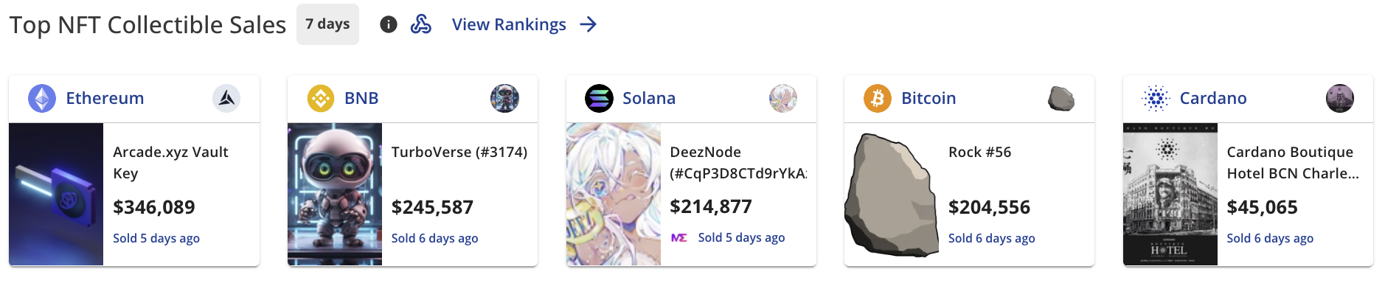
Task: Open the 7 days period selector
Action: point(327,24)
